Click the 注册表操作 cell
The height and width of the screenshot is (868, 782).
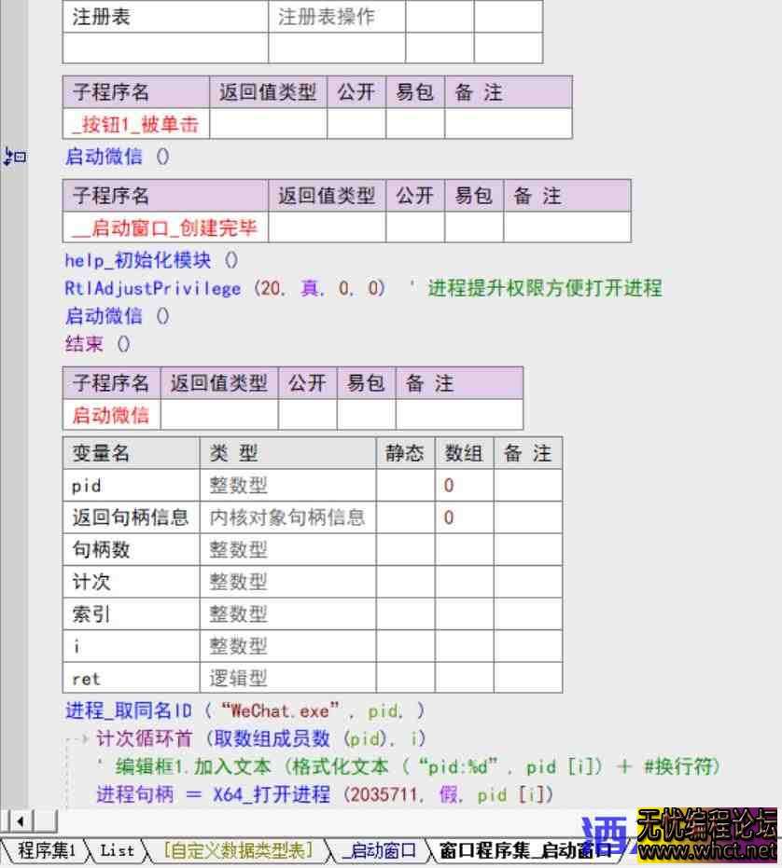point(337,17)
